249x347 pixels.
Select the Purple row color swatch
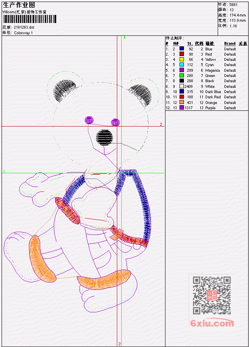(182, 108)
